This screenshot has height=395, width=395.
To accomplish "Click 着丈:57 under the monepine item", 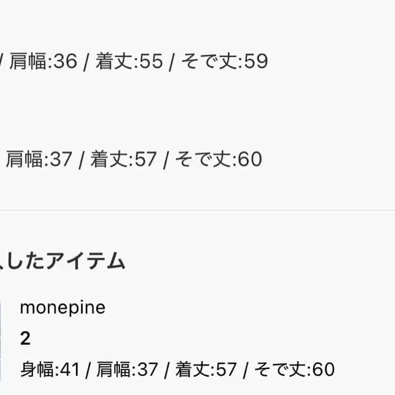I will (x=206, y=370).
